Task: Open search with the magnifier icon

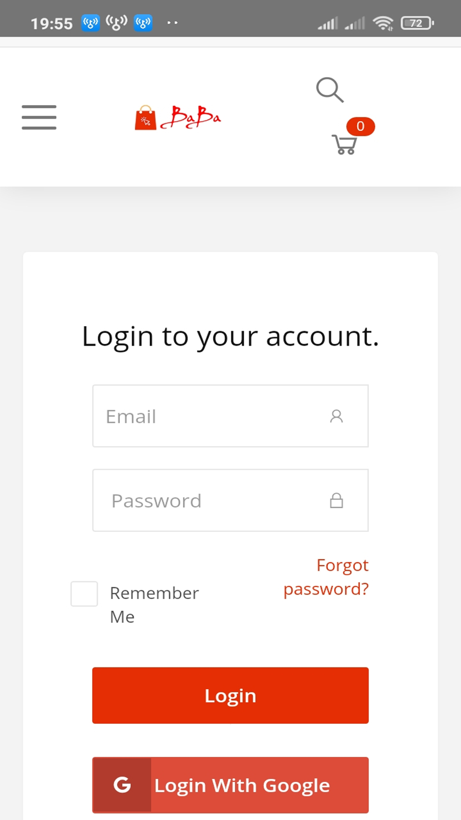Action: click(330, 89)
